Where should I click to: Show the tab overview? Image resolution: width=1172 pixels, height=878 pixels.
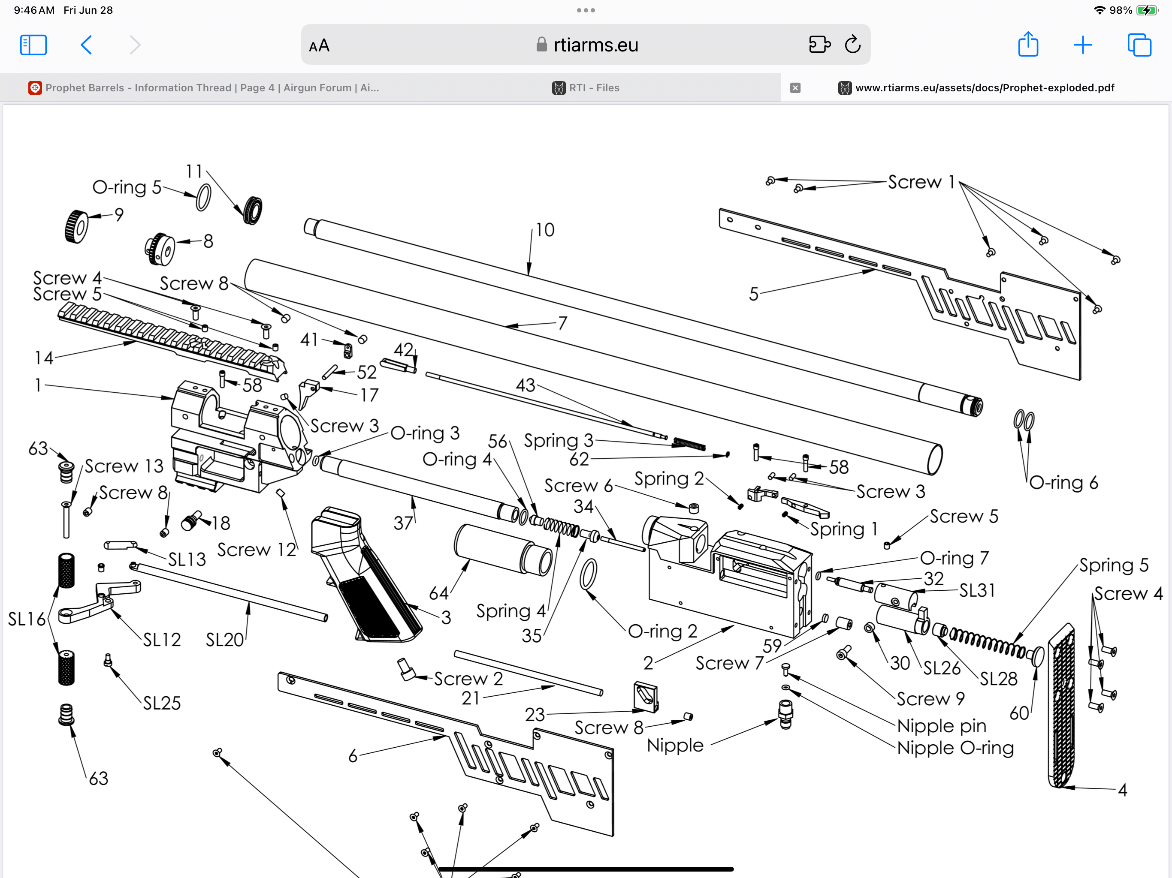pos(1139,45)
